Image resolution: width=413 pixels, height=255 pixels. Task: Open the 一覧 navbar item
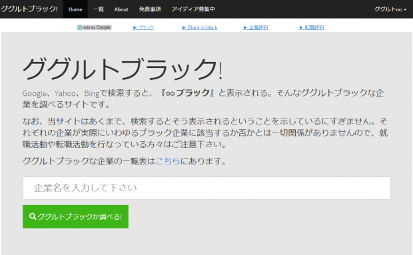(99, 9)
